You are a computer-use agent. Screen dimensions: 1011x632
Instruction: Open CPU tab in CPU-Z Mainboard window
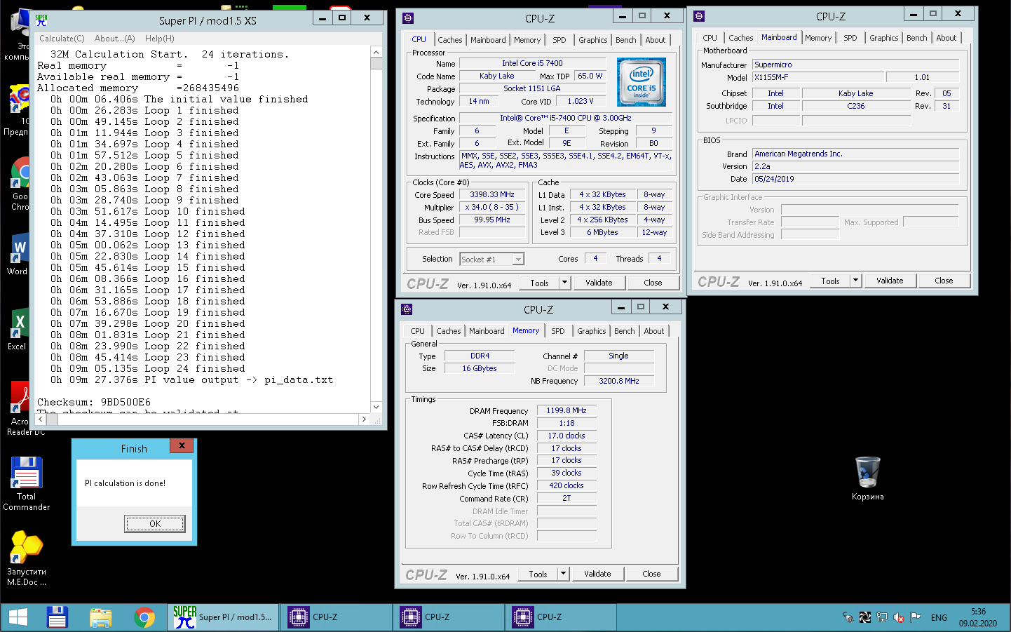pos(710,38)
